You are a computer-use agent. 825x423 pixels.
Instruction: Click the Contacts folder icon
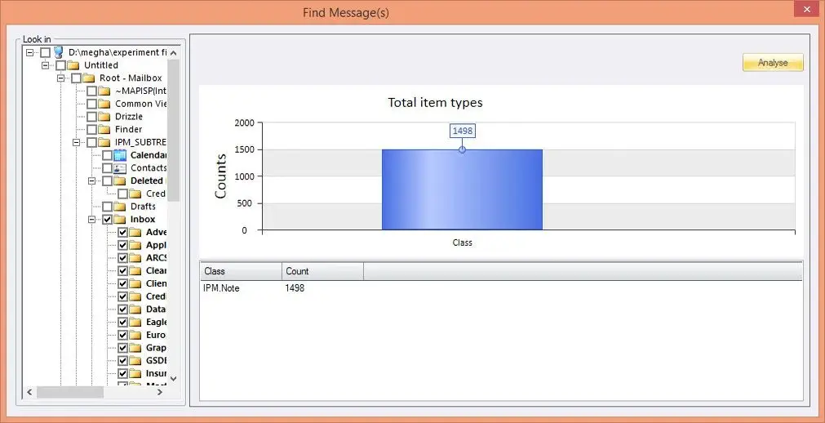pos(120,168)
